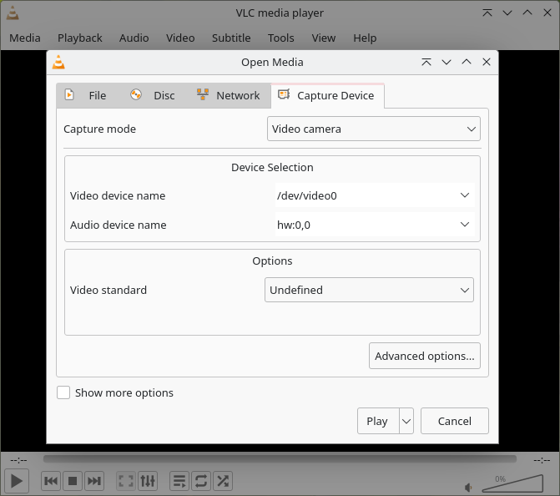
Task: Toggle fullscreen video icon
Action: tap(126, 481)
